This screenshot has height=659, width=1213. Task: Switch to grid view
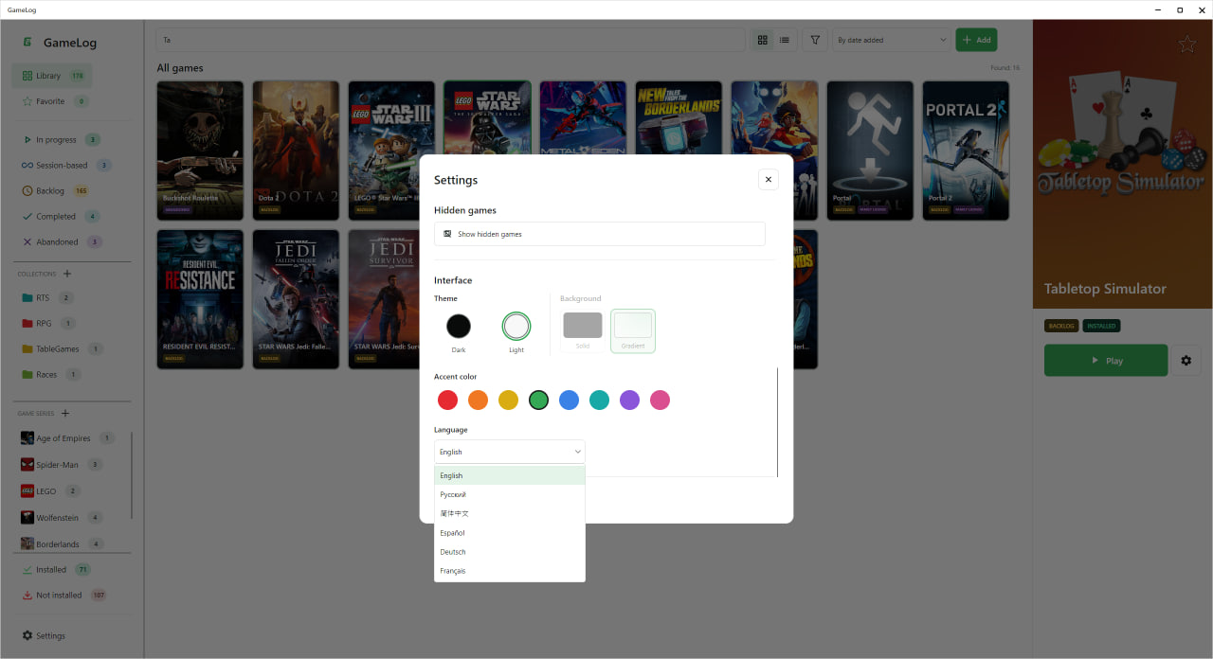tap(762, 40)
